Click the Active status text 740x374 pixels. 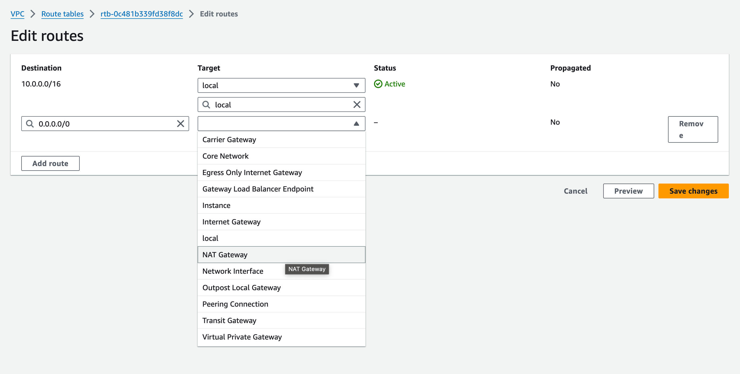tap(395, 84)
